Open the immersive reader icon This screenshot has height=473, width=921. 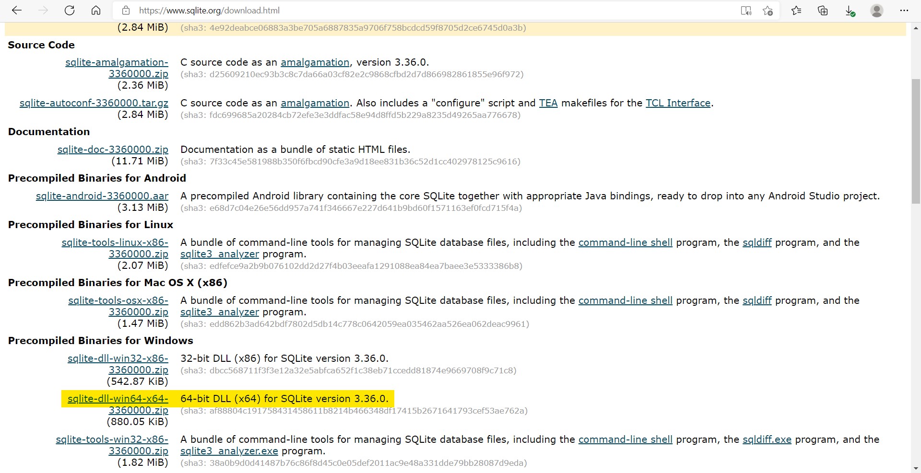coord(746,11)
